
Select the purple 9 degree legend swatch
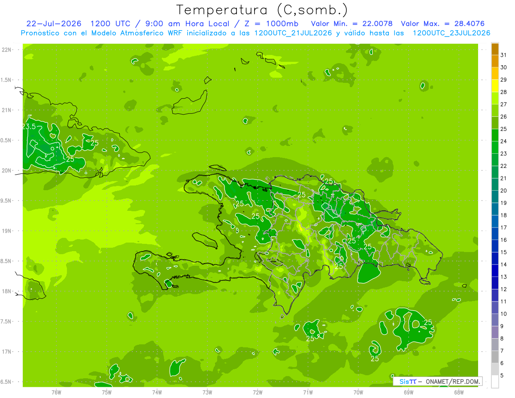[495, 332]
